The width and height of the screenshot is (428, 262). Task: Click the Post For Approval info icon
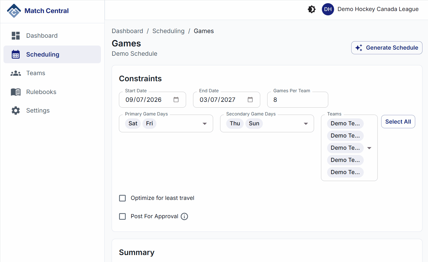point(184,216)
